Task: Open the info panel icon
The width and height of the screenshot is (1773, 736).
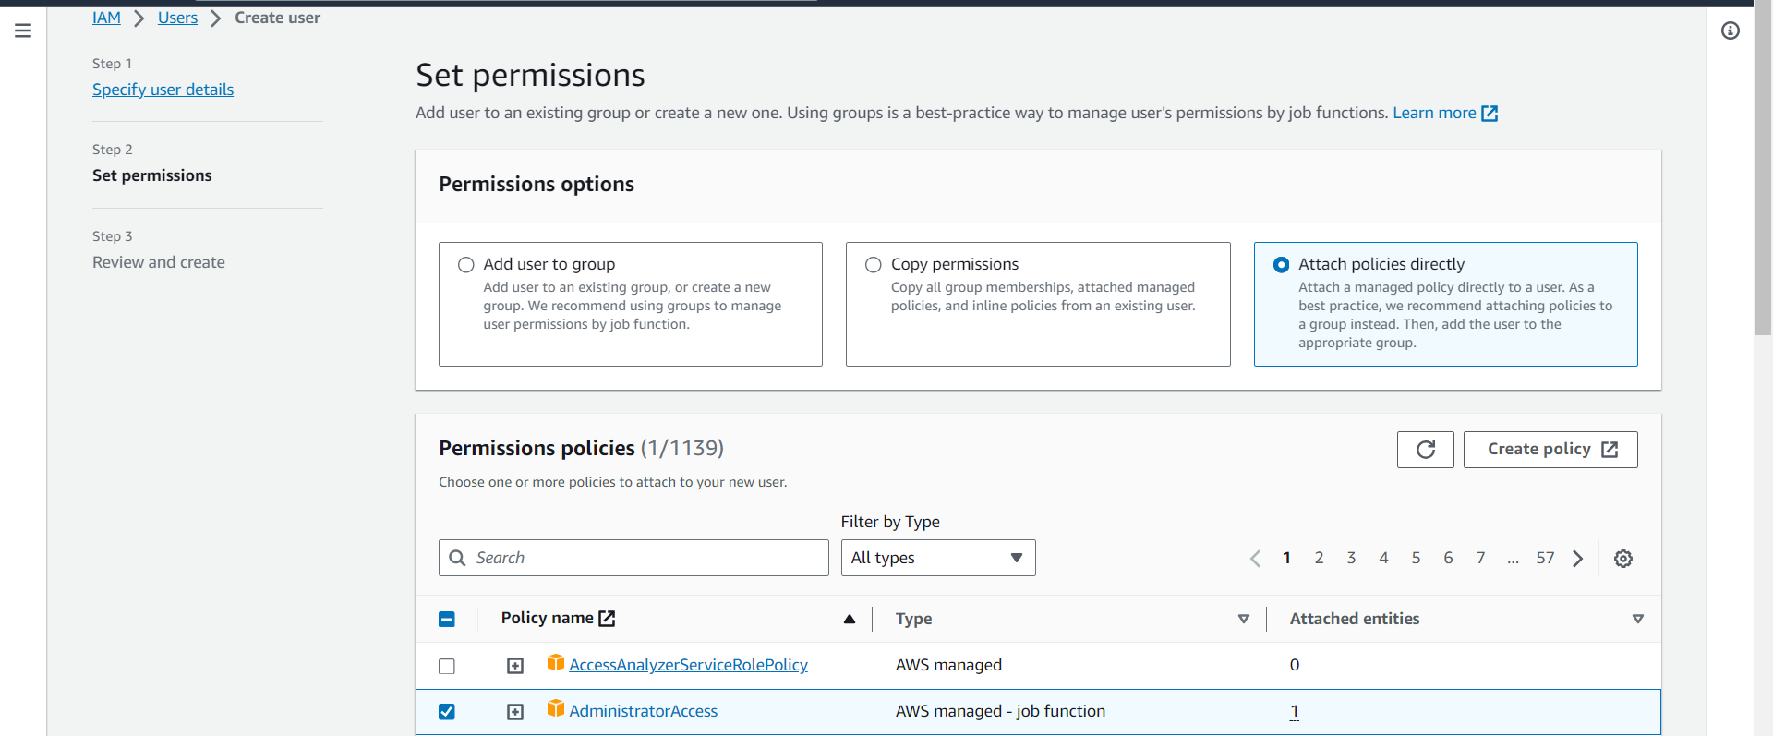Action: pyautogui.click(x=1731, y=30)
